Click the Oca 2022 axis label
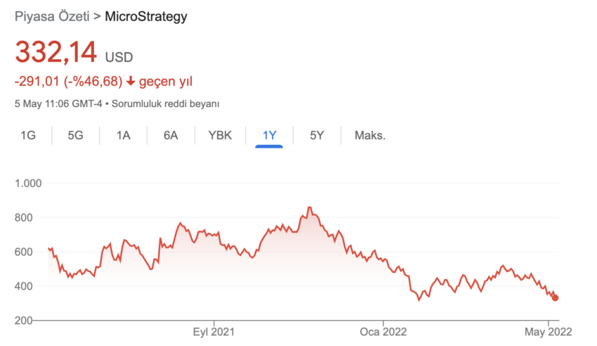 383,332
